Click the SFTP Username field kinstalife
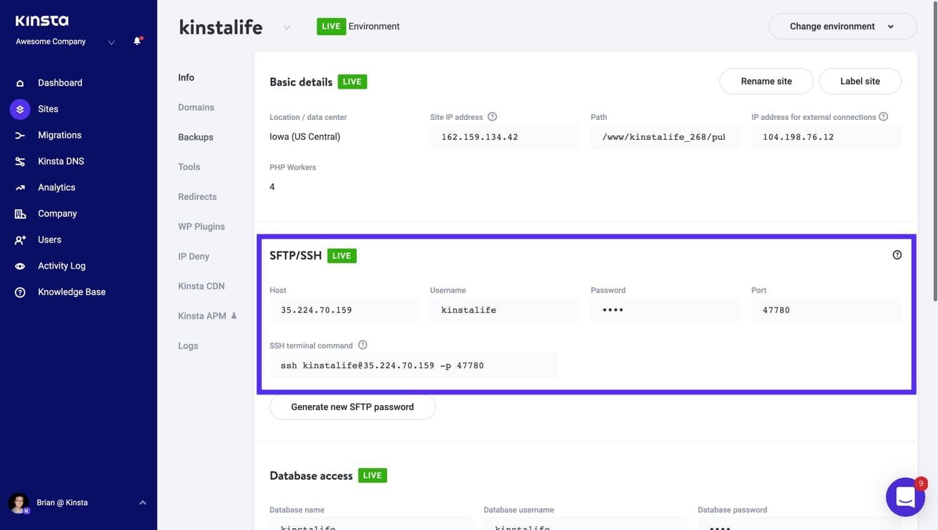The image size is (938, 530). click(505, 310)
